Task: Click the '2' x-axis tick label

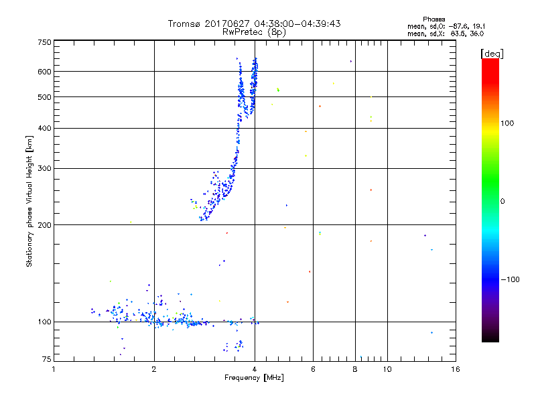Action: (x=154, y=369)
